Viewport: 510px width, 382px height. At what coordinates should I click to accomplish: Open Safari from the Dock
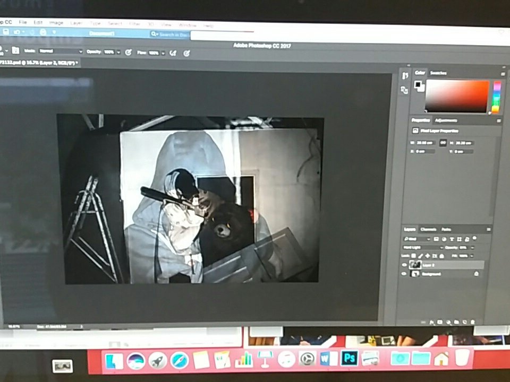tap(179, 361)
